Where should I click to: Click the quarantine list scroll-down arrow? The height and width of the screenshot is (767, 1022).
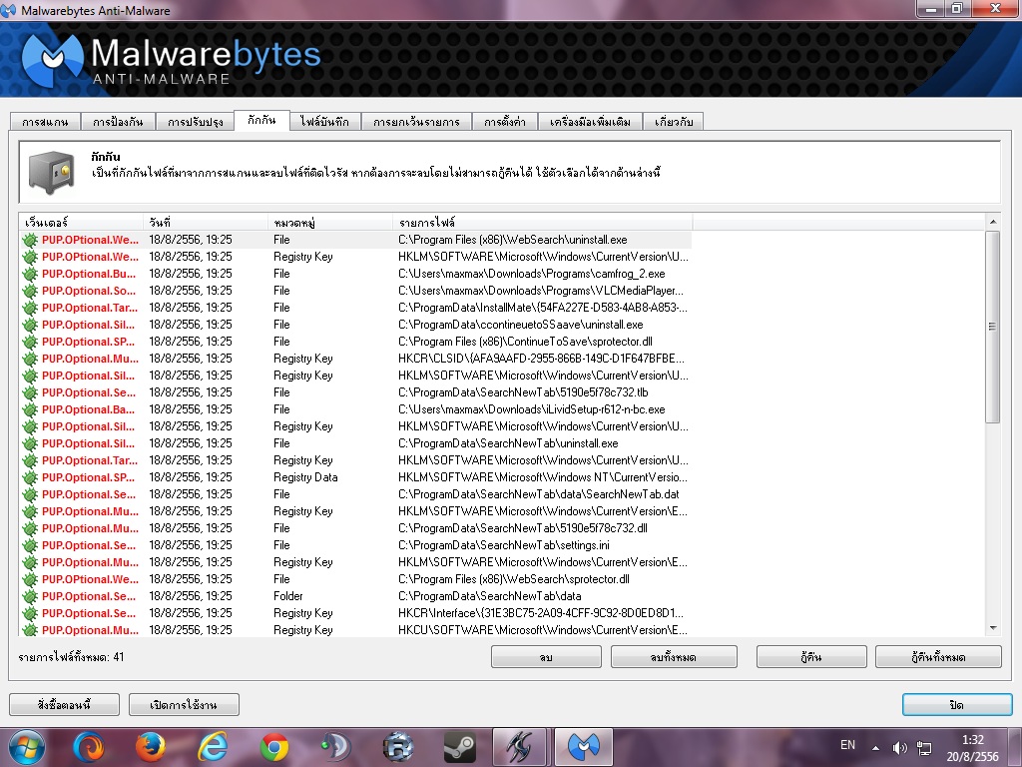click(993, 628)
